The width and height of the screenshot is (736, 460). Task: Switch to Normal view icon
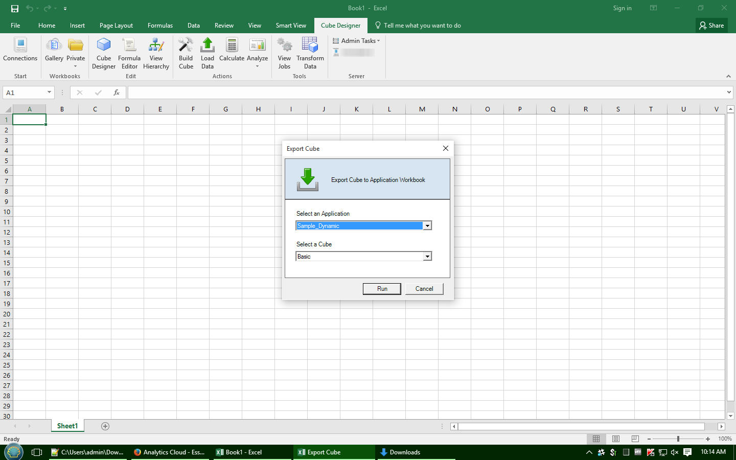tap(596, 439)
